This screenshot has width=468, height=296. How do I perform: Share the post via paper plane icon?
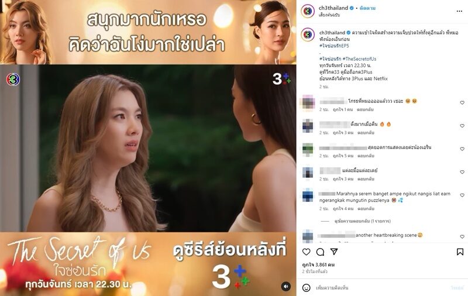click(334, 252)
